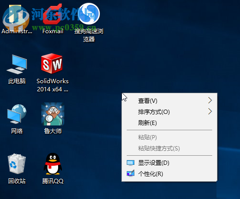
Task: Click the monitor icon beside 显示设置(D)
Action: pos(131,163)
